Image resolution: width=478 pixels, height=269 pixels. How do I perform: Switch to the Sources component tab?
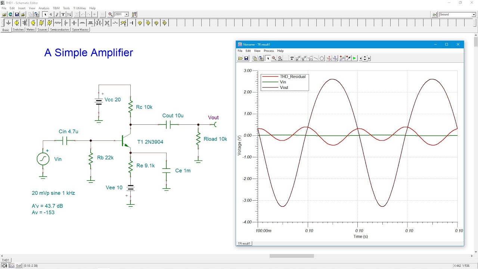tap(43, 30)
